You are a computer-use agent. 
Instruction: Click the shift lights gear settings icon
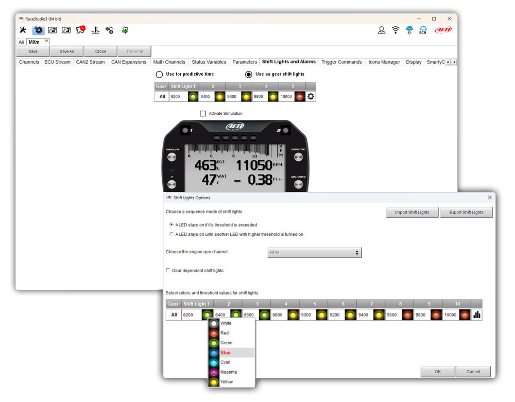pos(311,96)
